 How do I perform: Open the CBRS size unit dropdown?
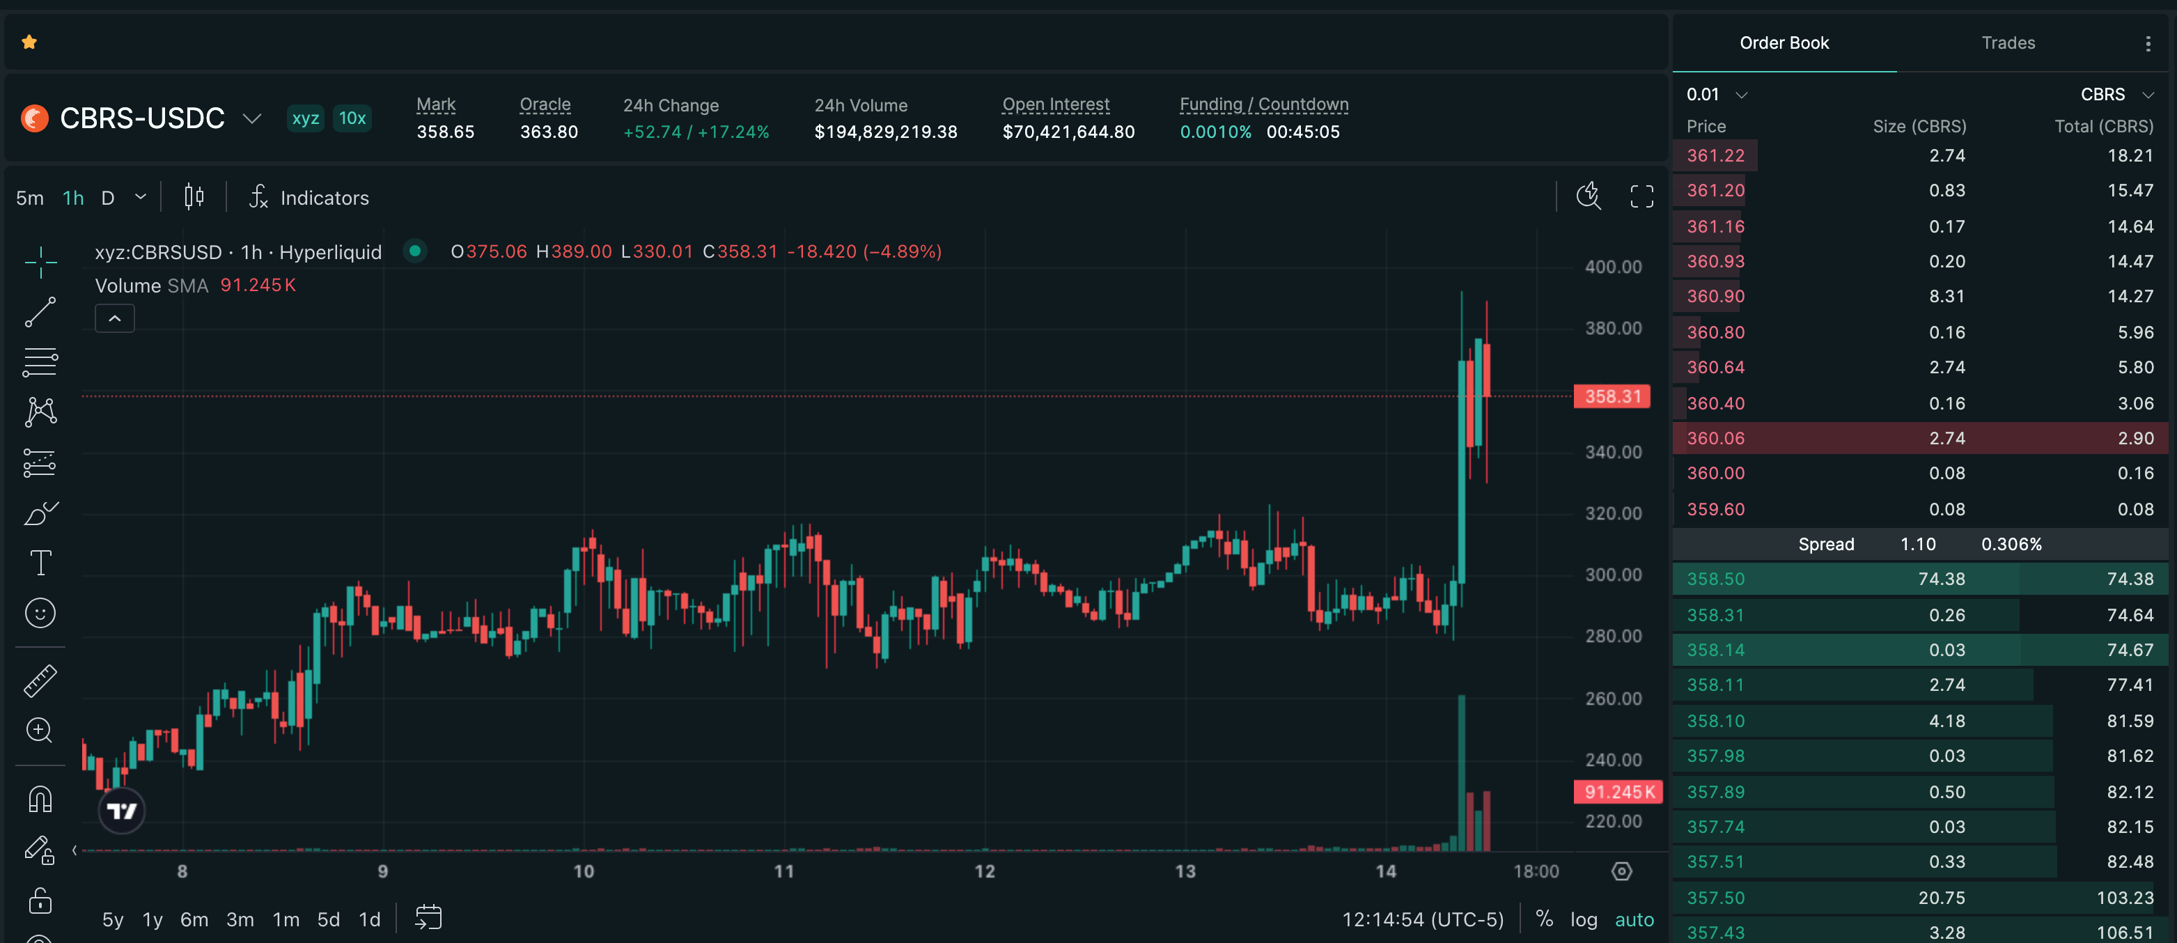2116,95
